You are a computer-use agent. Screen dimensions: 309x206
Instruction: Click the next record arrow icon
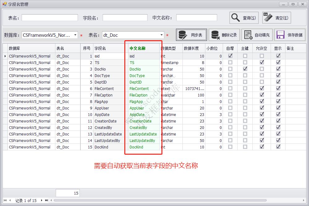41,200
